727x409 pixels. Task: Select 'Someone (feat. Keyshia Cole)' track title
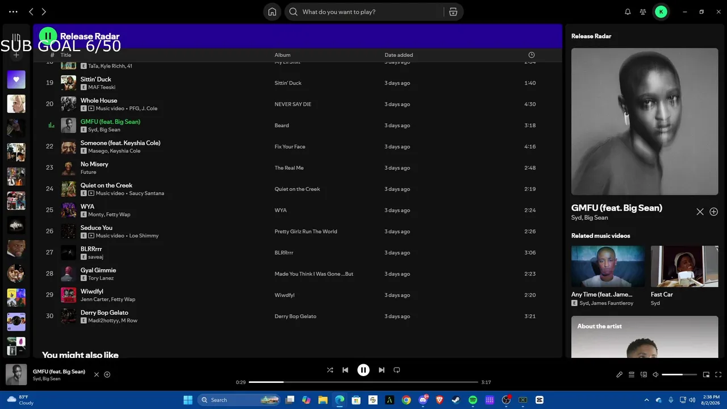click(120, 143)
